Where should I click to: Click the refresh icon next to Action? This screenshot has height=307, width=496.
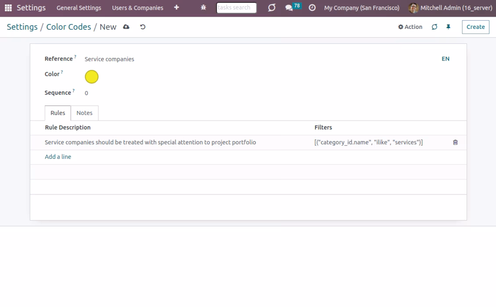[434, 27]
